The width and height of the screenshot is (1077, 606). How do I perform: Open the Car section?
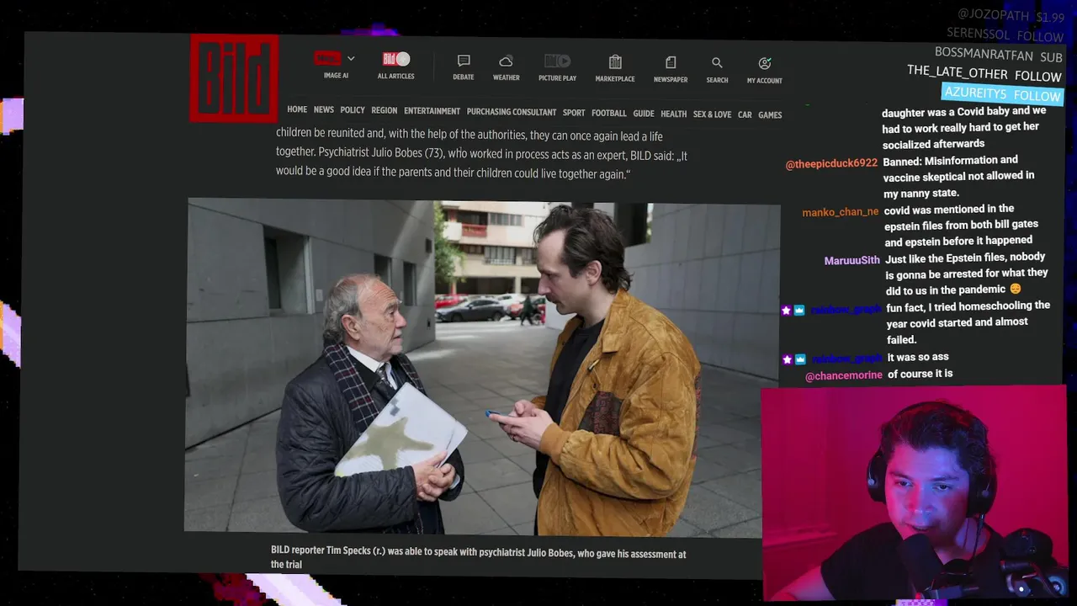point(745,114)
